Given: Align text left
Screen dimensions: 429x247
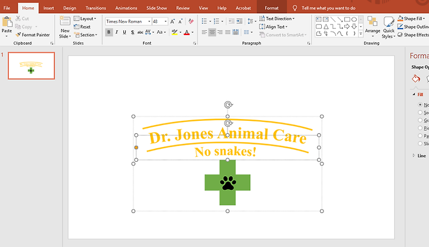Looking at the screenshot, I should (x=204, y=32).
